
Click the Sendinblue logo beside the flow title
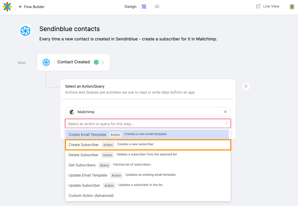26,31
